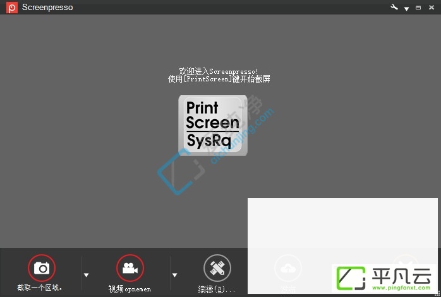This screenshot has width=441, height=297.
Task: Open the editor via pencil-ruler icon
Action: coord(217,268)
